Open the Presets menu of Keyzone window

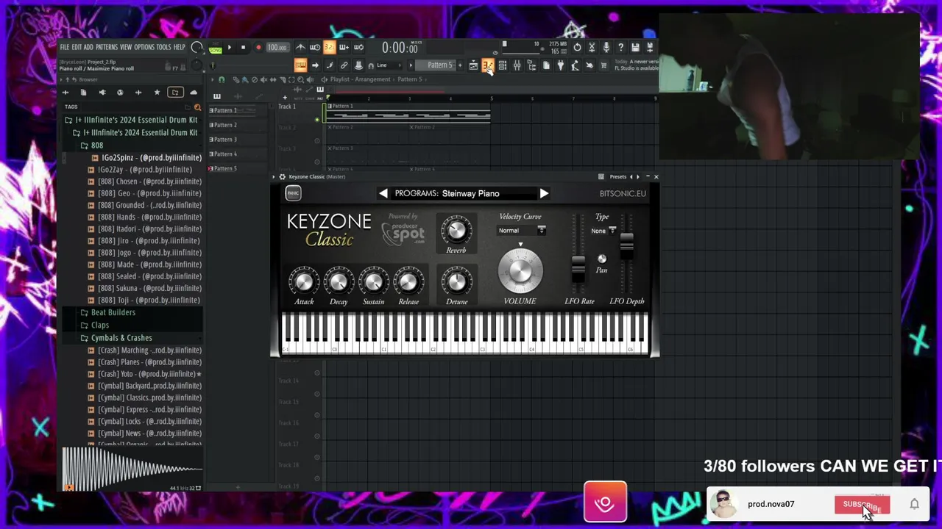click(x=617, y=177)
